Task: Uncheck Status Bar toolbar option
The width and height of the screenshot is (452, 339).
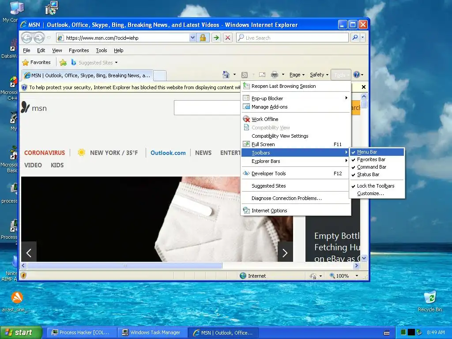Action: click(377, 174)
